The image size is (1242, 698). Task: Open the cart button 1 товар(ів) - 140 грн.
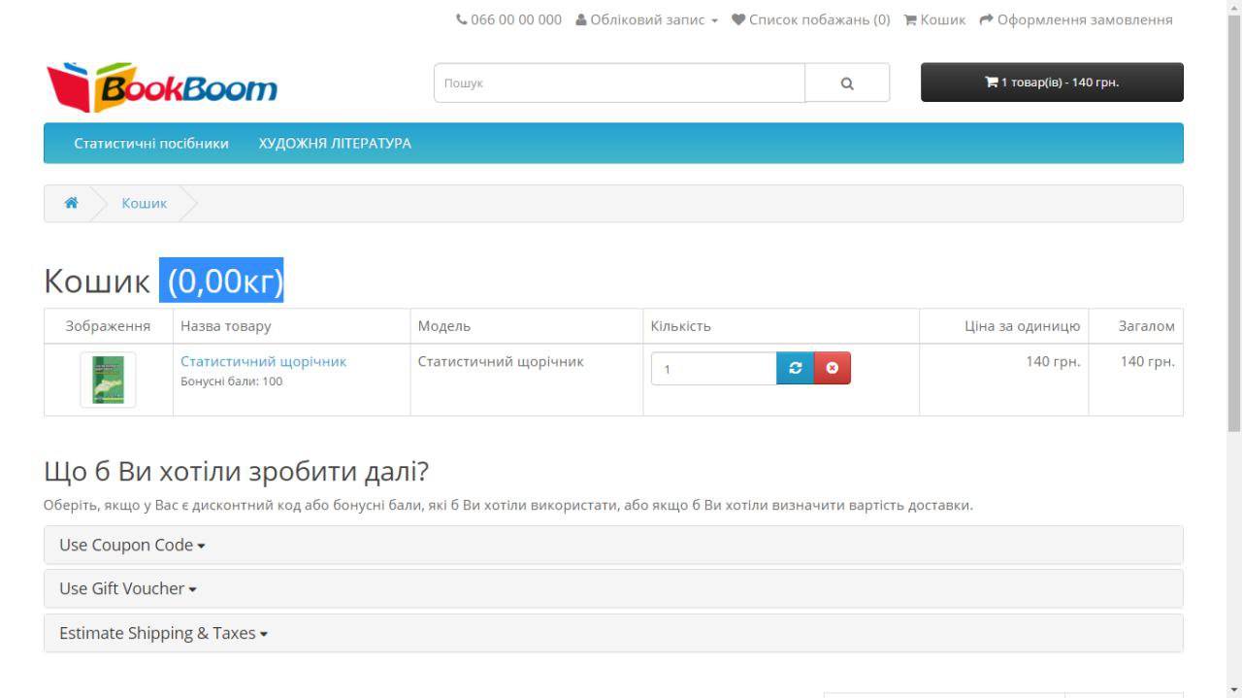tap(1052, 83)
